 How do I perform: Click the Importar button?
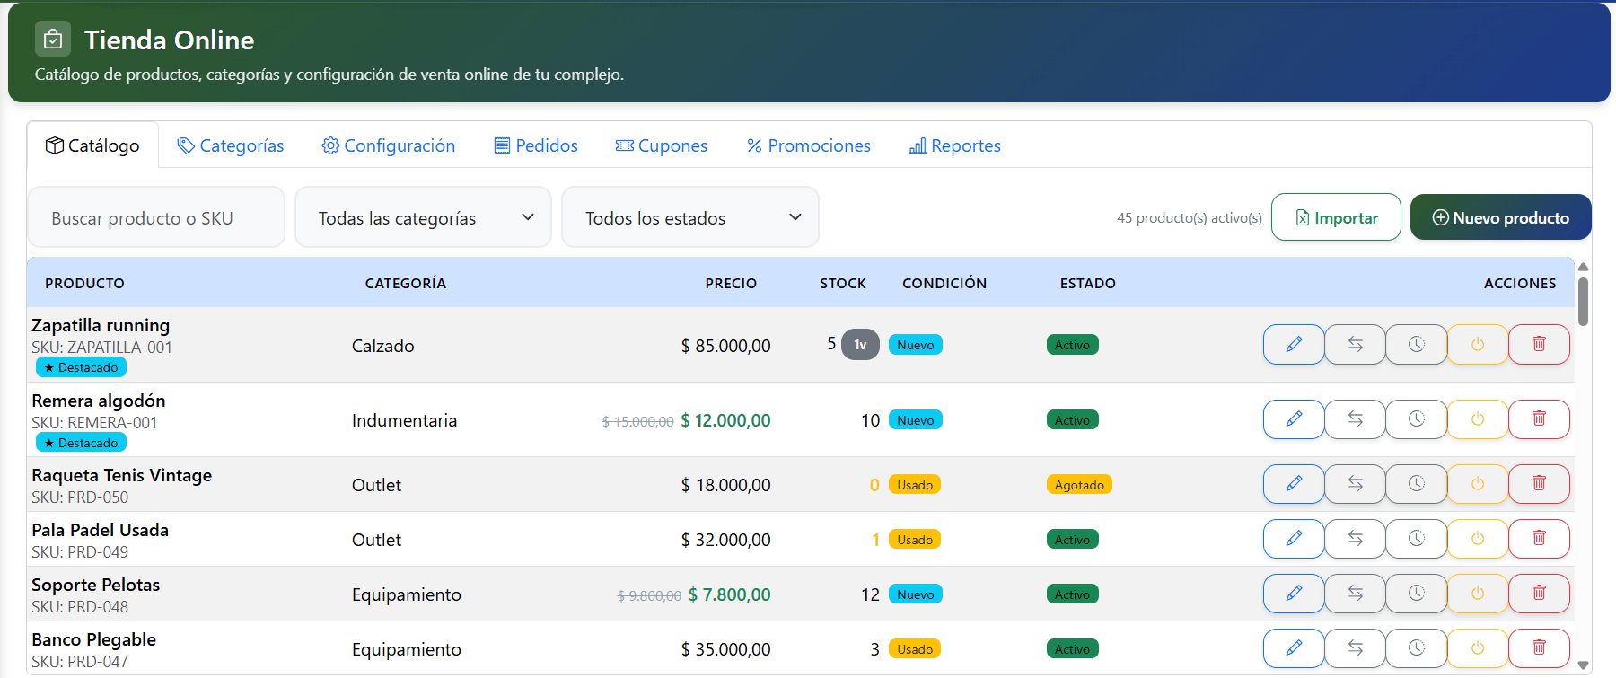click(1336, 217)
